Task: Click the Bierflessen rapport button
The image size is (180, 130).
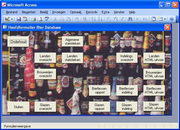Action: coord(100,90)
